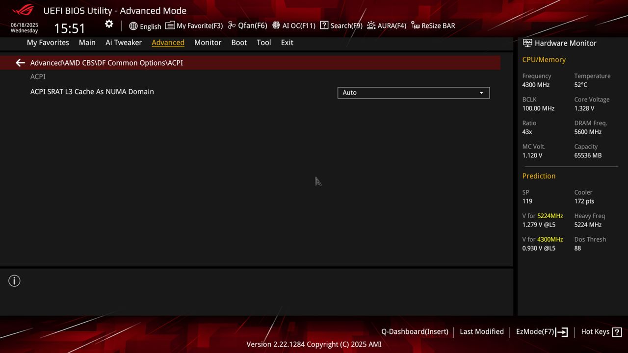Open Q-Dashboard
This screenshot has height=353, width=628.
(415, 332)
